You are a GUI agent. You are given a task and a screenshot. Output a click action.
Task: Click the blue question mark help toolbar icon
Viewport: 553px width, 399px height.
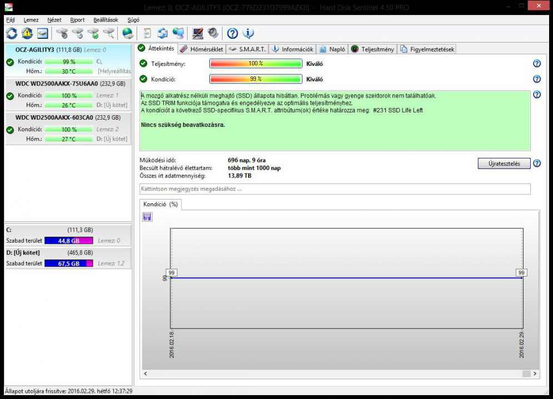[x=233, y=33]
